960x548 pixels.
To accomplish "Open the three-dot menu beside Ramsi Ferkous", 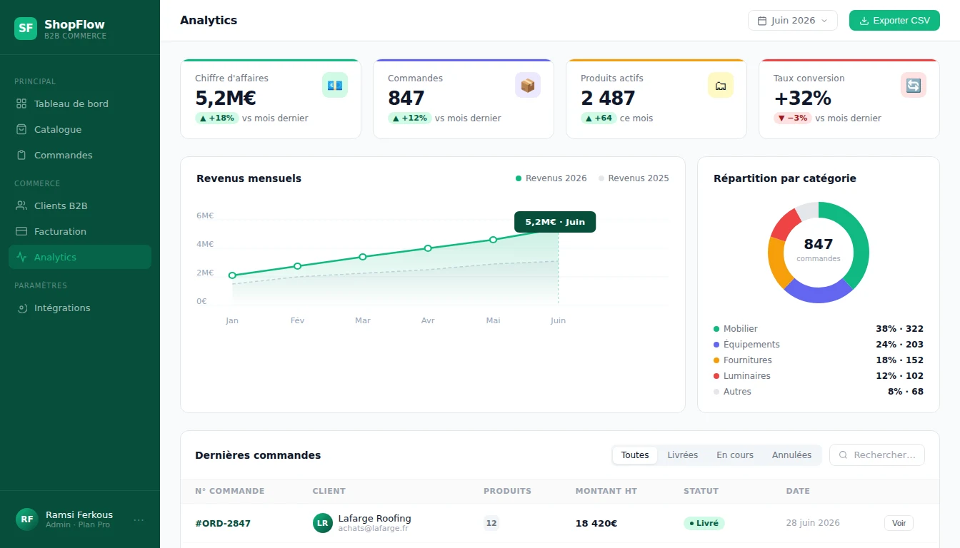I will click(x=139, y=519).
